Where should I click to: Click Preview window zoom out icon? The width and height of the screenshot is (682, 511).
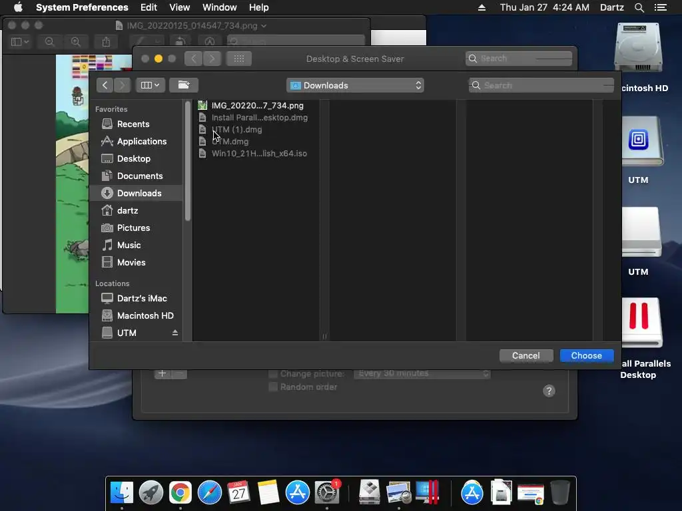49,42
